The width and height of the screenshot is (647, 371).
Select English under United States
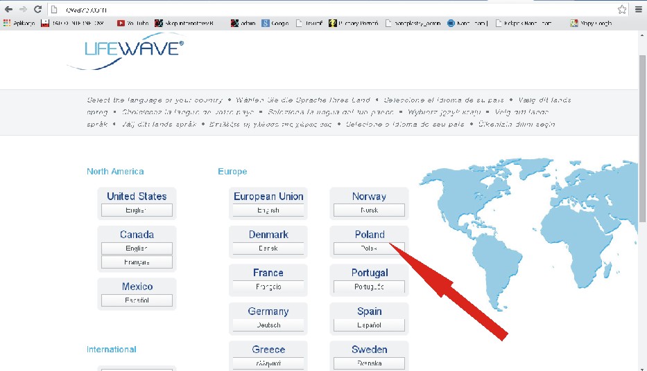[137, 210]
